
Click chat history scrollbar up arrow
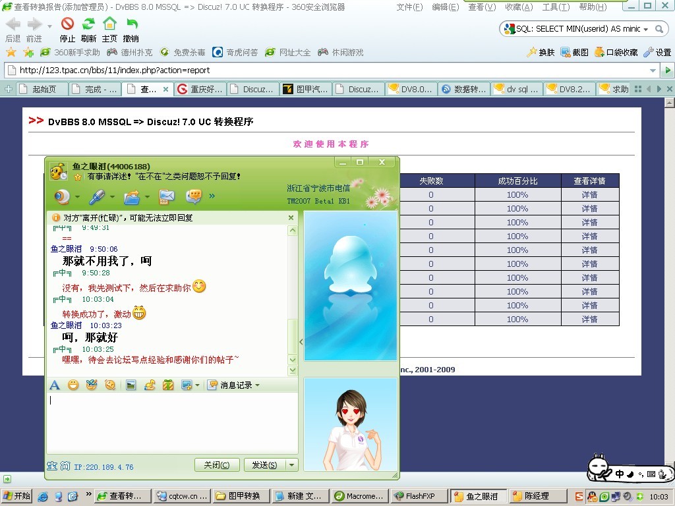[293, 230]
